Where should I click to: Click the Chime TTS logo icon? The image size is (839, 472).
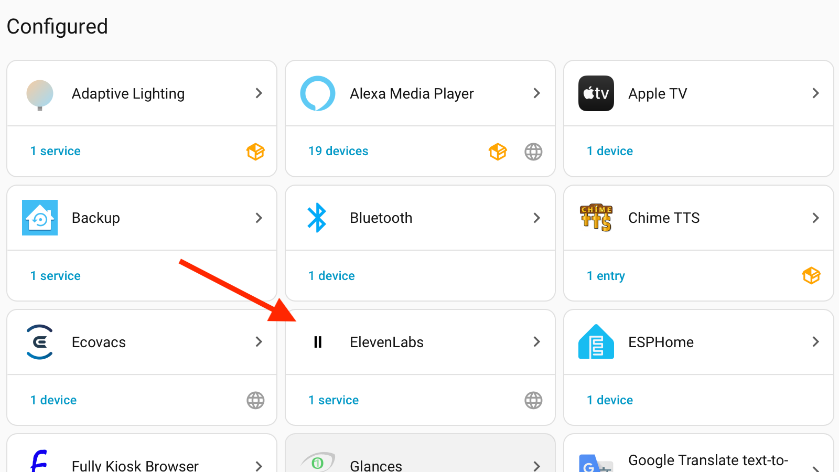(x=596, y=218)
